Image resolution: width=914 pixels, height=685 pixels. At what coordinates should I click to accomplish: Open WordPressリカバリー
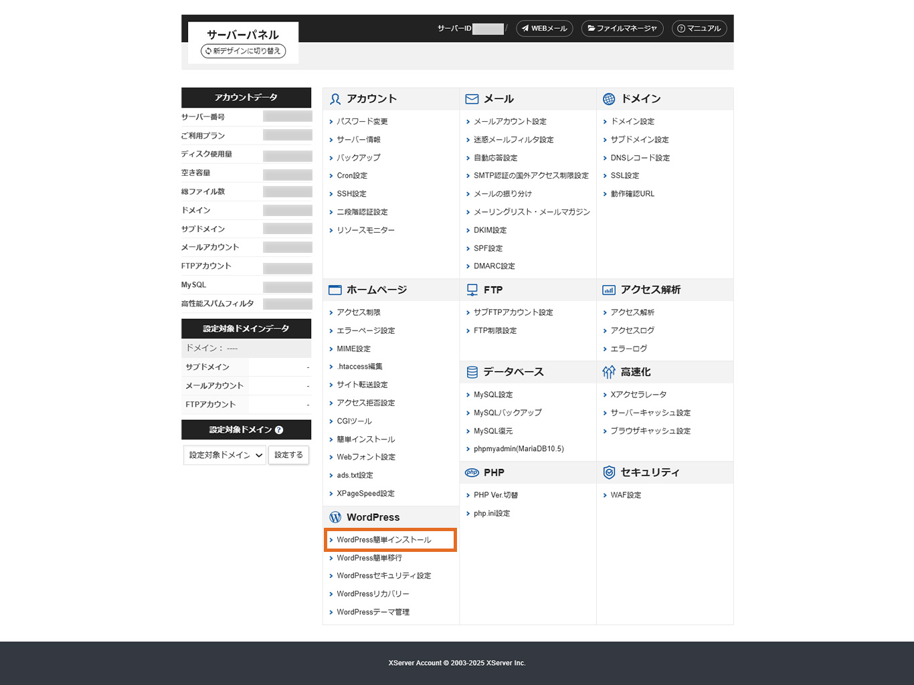coord(373,594)
